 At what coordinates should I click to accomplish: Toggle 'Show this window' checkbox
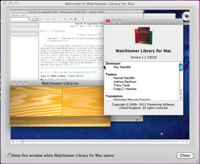click(x=8, y=155)
